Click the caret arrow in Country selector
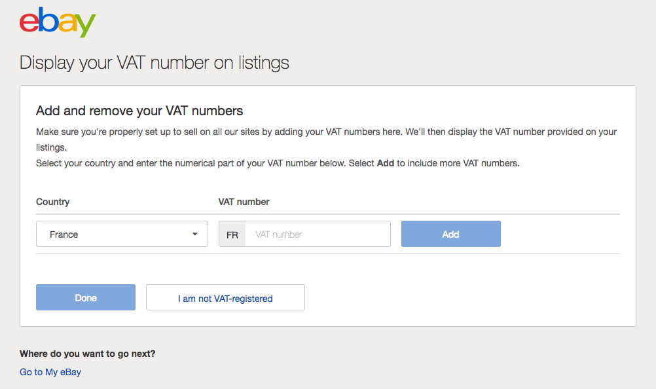Image resolution: width=656 pixels, height=389 pixels. click(x=195, y=234)
